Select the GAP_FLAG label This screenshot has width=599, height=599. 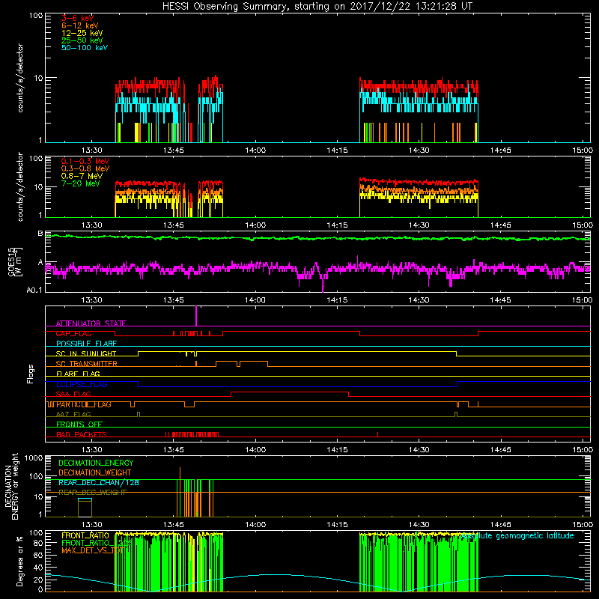tap(73, 333)
